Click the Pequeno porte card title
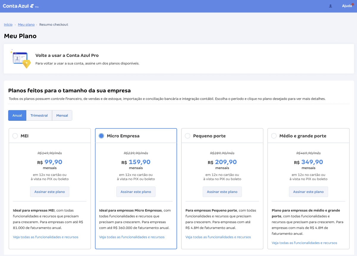Viewport: 357px width, 256px height. pos(209,136)
